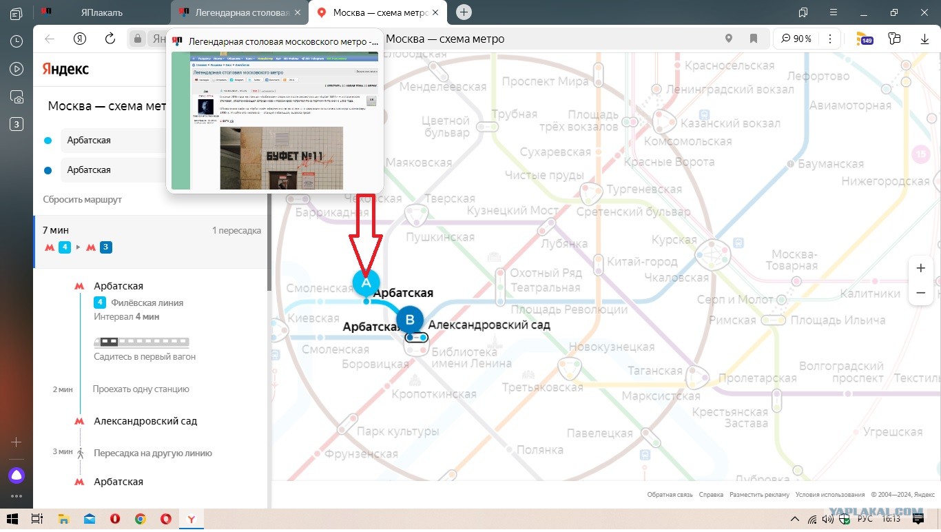Launch Google Chrome from the taskbar
941x532 pixels.
pos(140,519)
